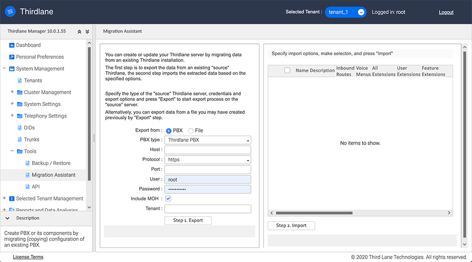Open the Tenants page

(33, 81)
